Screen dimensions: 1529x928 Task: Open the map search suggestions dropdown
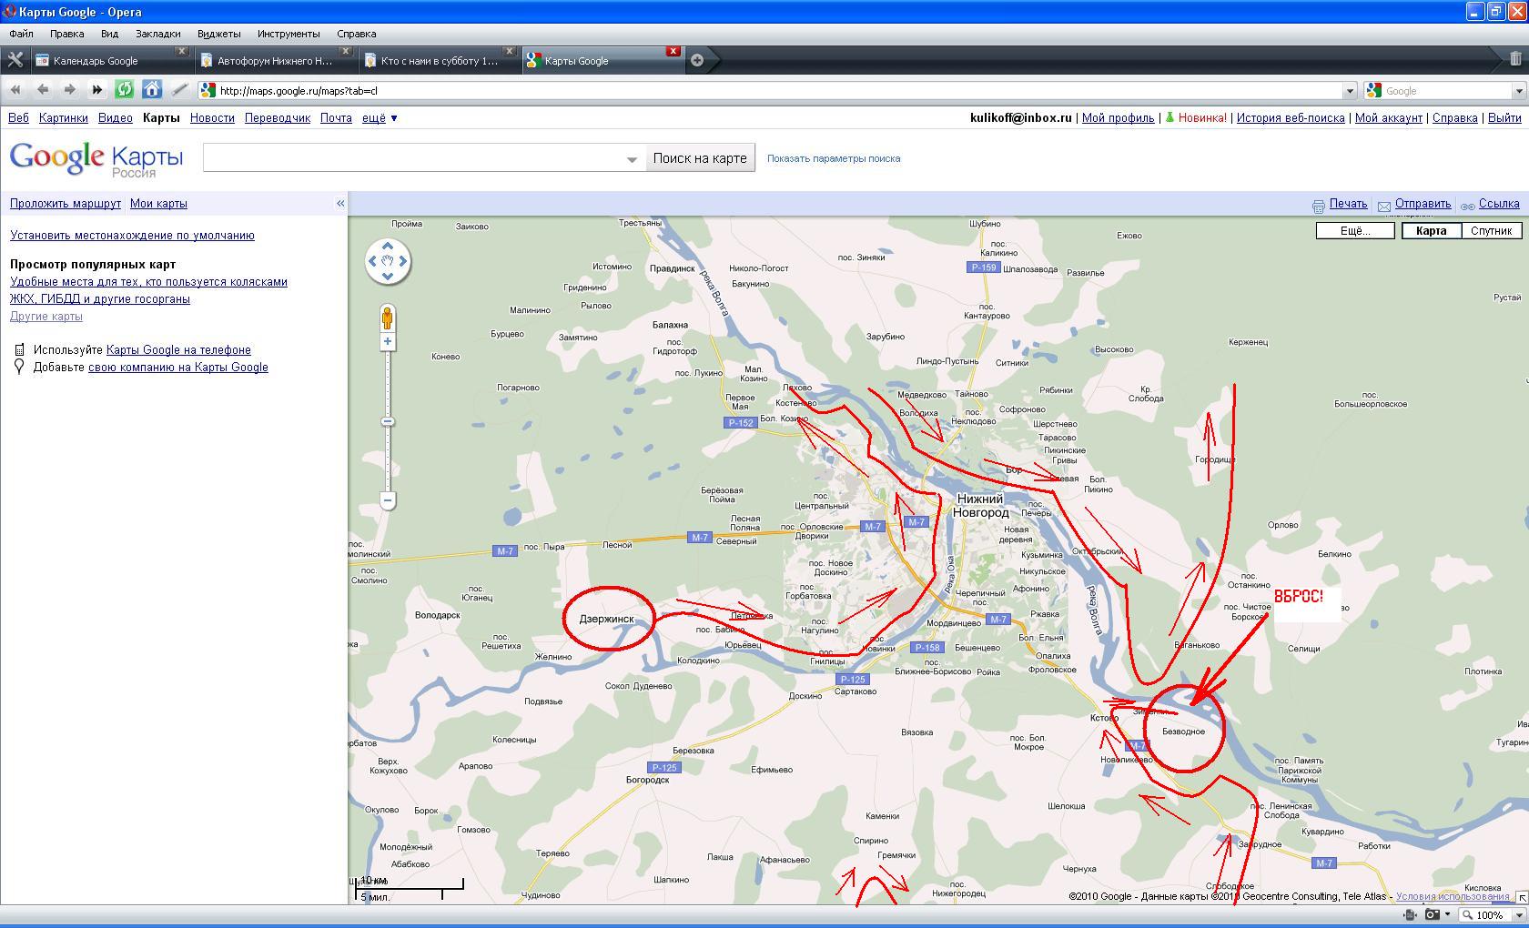pos(633,159)
